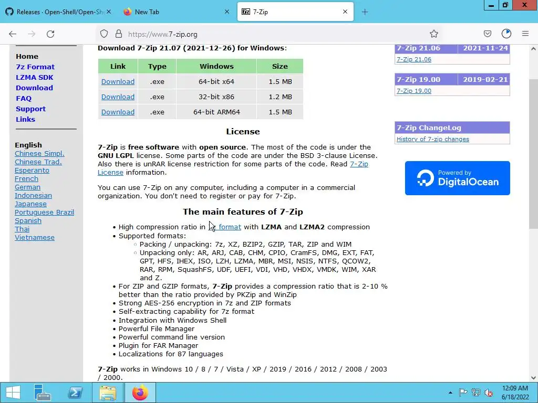Image resolution: width=538 pixels, height=403 pixels.
Task: Click the Powered by DigitalOcean banner
Action: coord(458,178)
